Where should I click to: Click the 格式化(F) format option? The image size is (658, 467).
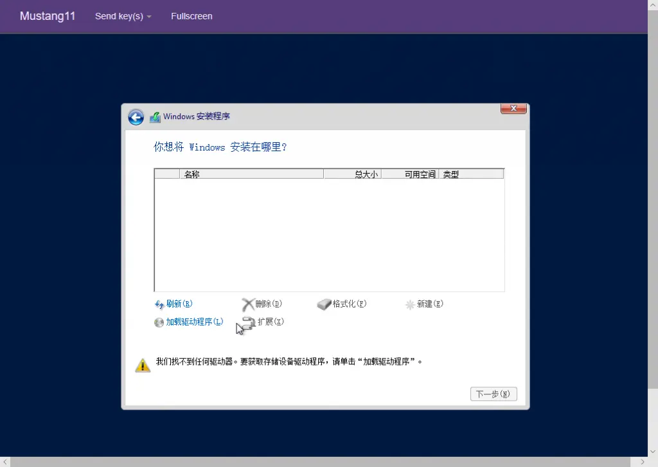point(350,304)
